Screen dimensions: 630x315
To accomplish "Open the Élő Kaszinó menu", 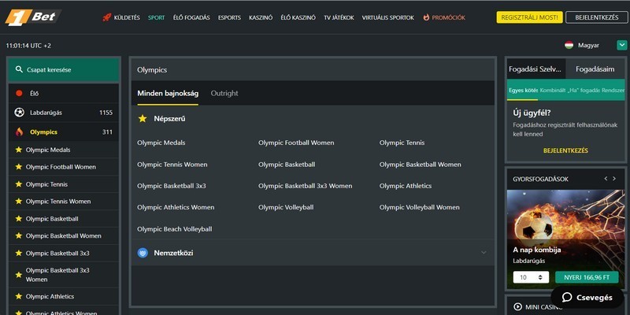I will click(x=298, y=17).
